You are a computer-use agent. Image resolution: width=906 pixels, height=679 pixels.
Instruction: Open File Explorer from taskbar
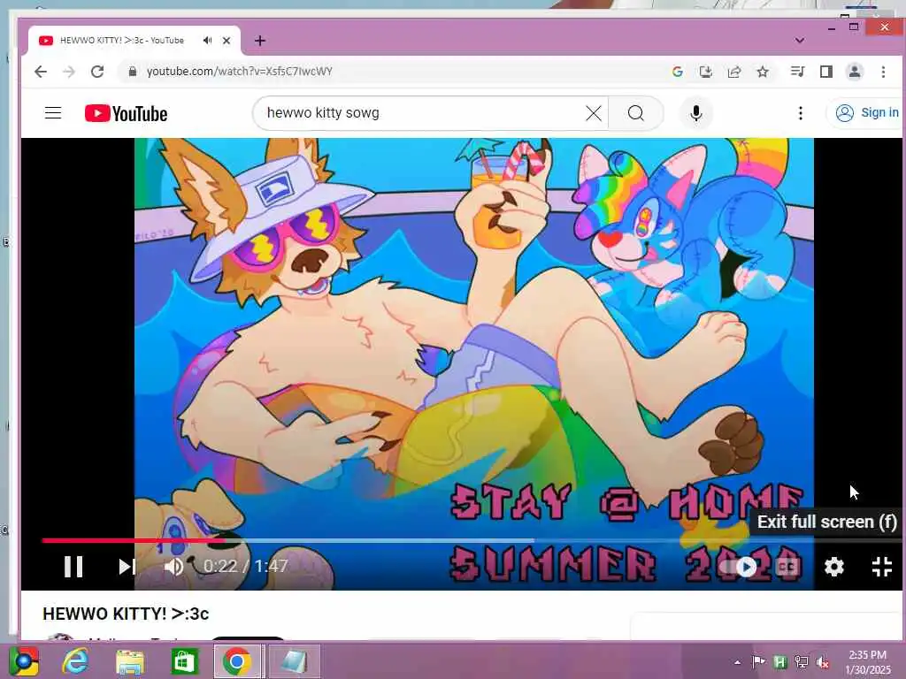click(129, 661)
